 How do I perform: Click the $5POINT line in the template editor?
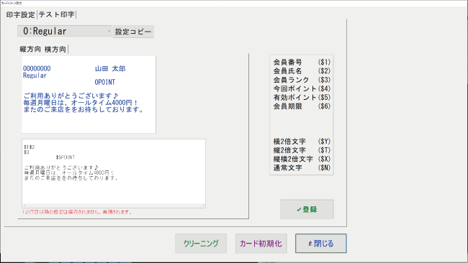pos(66,157)
